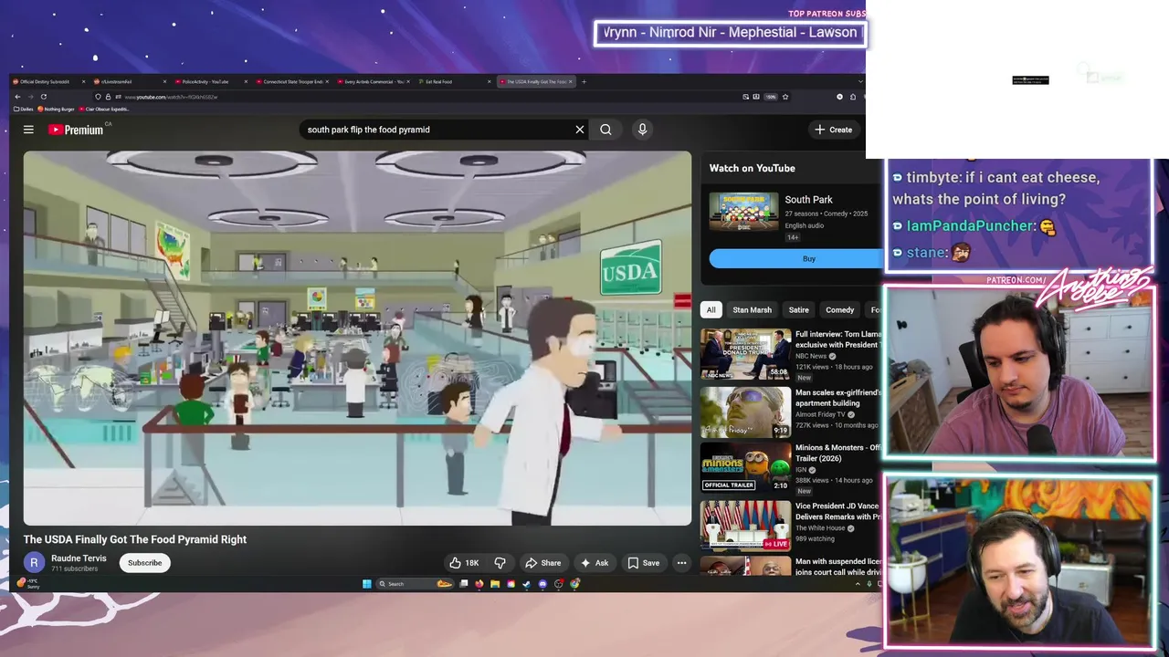Select the Stan Marsh filter chip

coord(752,310)
